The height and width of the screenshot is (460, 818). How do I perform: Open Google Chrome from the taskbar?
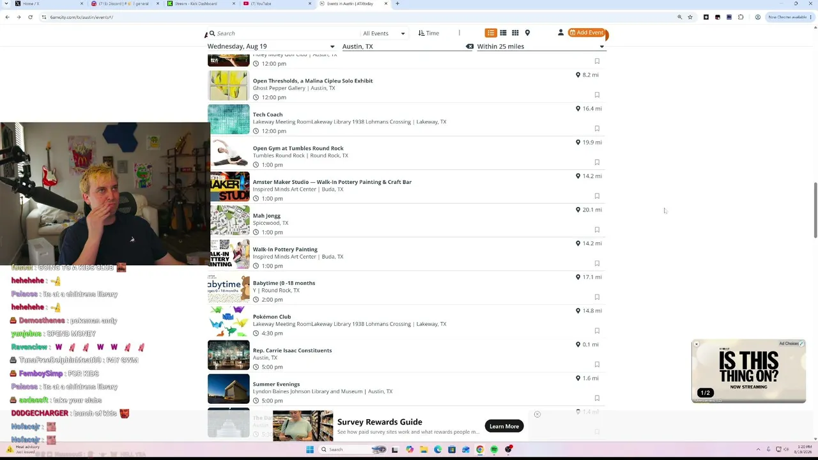[480, 450]
